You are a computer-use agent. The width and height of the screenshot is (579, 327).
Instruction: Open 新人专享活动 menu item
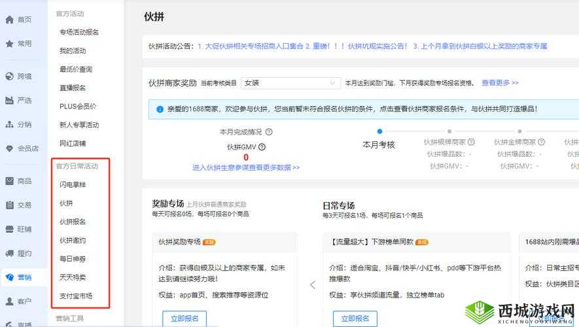[79, 125]
